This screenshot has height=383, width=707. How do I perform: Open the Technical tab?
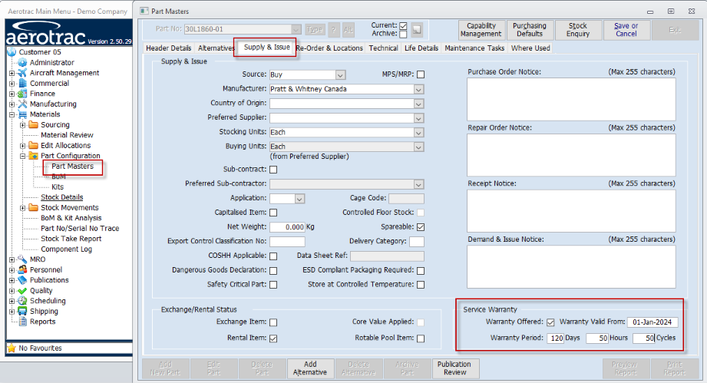click(383, 48)
